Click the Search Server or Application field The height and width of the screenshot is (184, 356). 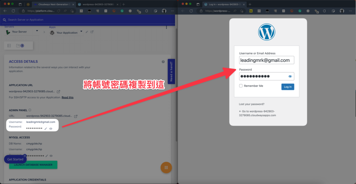pos(89,20)
